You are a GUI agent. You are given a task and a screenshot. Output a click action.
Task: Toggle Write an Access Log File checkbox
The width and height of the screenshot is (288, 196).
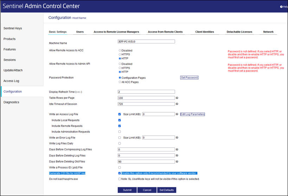(x=120, y=114)
